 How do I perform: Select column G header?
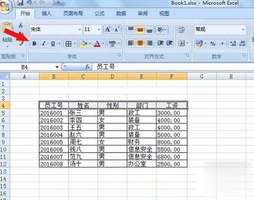point(202,76)
